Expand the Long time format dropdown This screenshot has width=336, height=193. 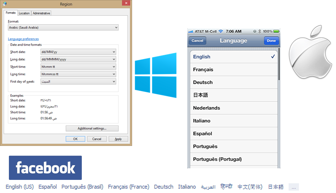pos(78,74)
